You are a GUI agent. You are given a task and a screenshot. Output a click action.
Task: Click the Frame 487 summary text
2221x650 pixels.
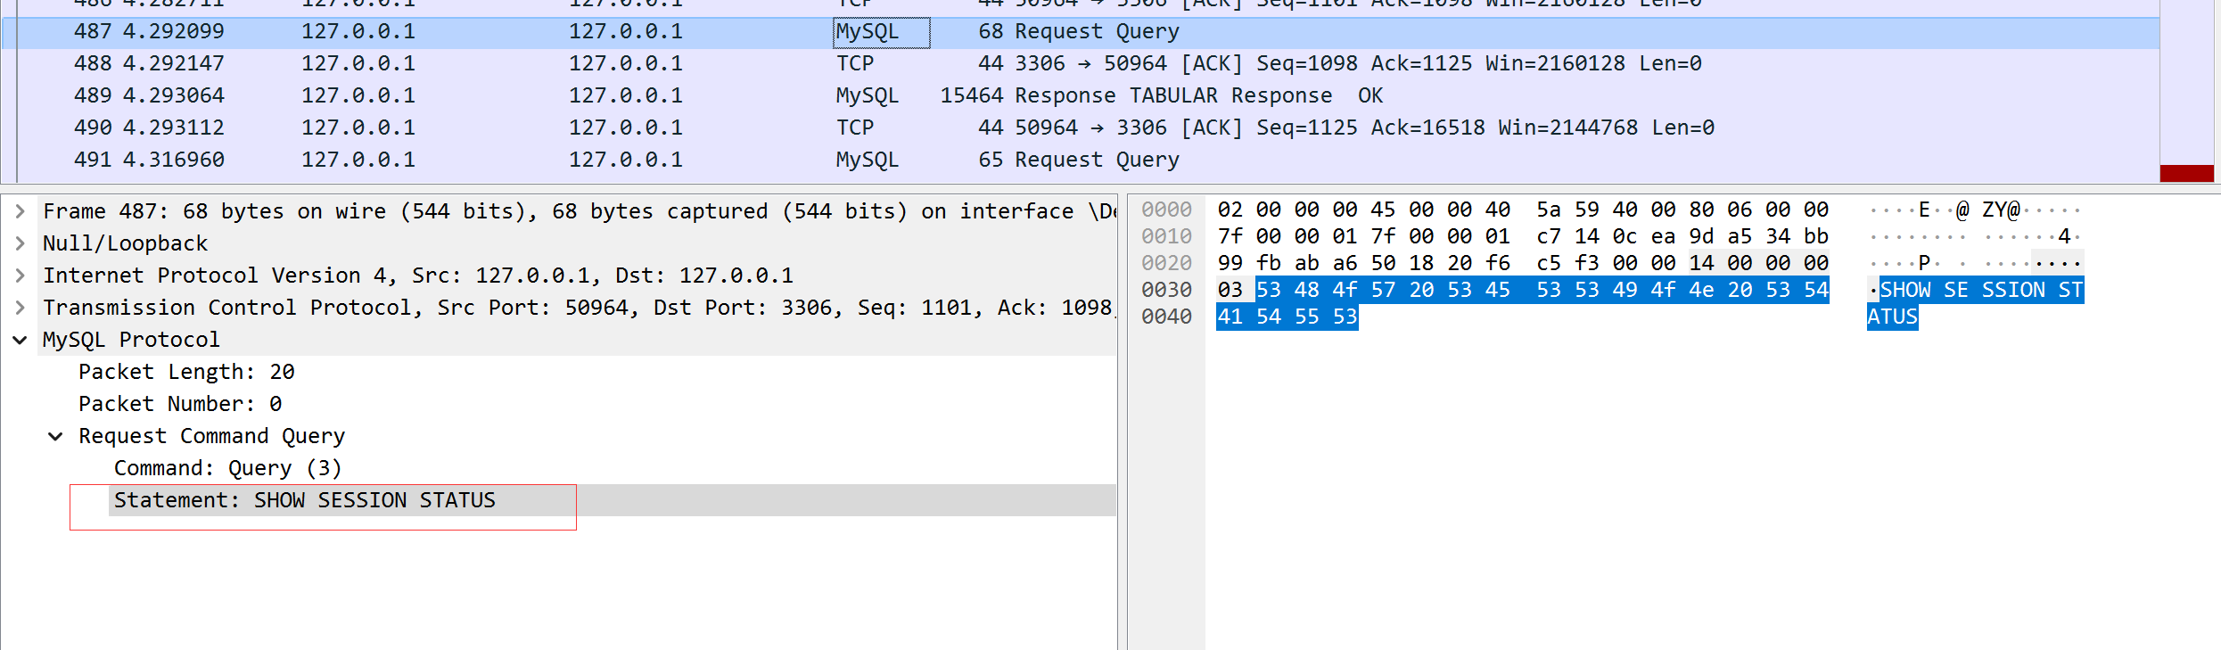point(580,211)
